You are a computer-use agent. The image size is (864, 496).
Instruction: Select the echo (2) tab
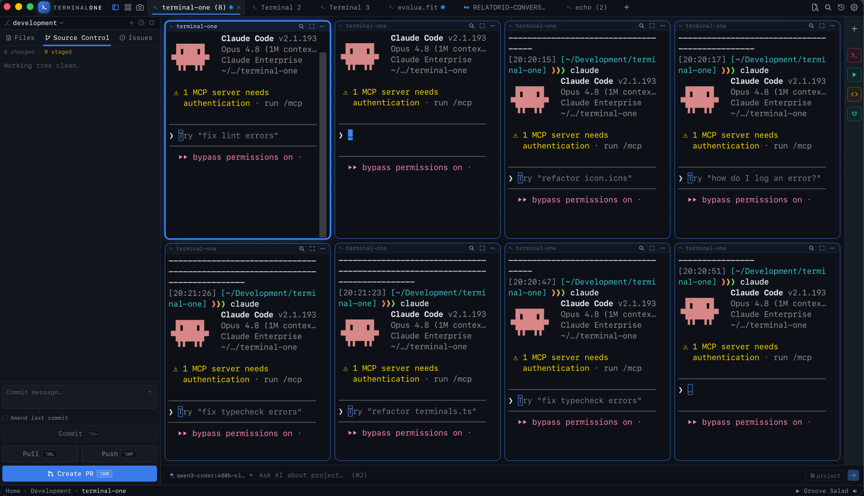click(587, 7)
